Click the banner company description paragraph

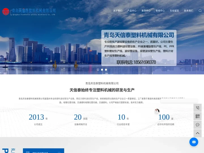(x=139, y=49)
